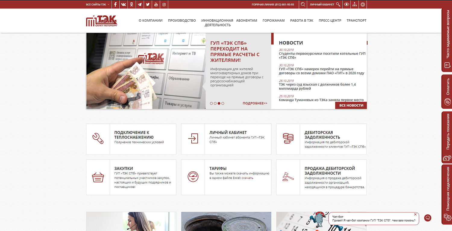Click the login-arrow icon of Личный кабинет tile
This screenshot has height=231, width=452.
[x=193, y=139]
